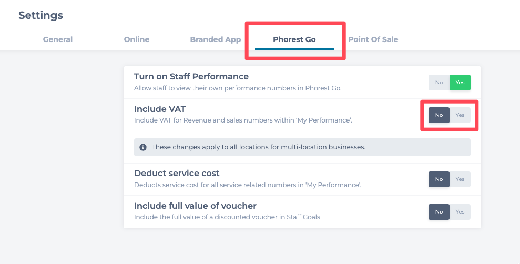The width and height of the screenshot is (520, 264).
Task: Select No for Deduct service cost
Action: click(x=439, y=179)
